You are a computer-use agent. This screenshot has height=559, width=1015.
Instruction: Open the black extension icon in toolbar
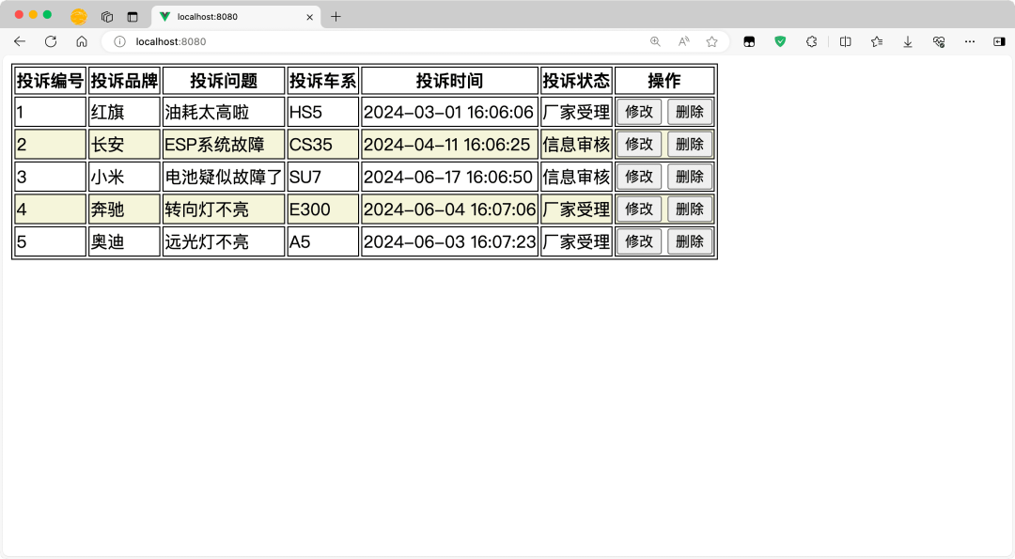(749, 41)
